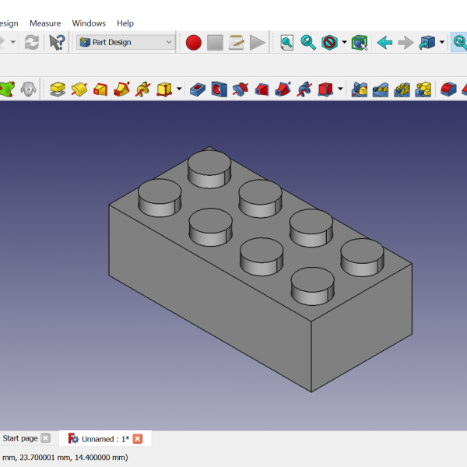Toggle the bounding box view icon
This screenshot has width=467, height=467.
(359, 43)
